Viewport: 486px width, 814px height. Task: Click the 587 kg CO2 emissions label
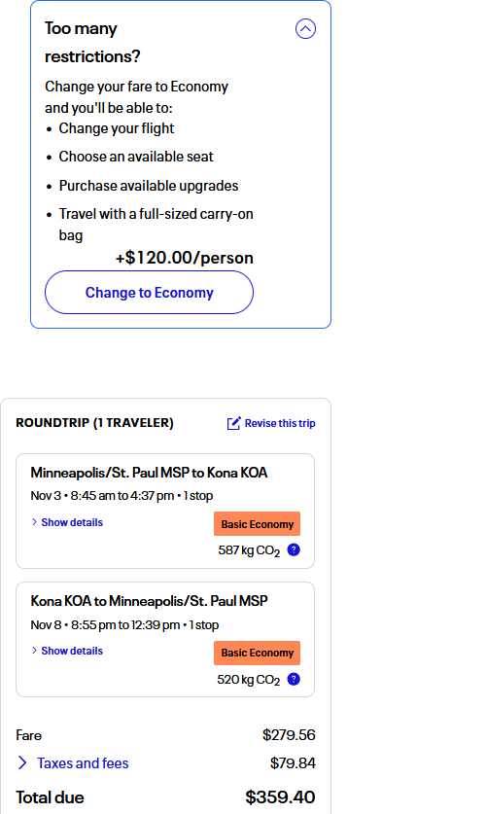point(249,550)
